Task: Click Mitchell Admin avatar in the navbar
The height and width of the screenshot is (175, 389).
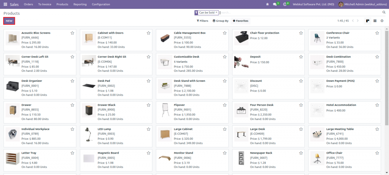Action: (341, 4)
